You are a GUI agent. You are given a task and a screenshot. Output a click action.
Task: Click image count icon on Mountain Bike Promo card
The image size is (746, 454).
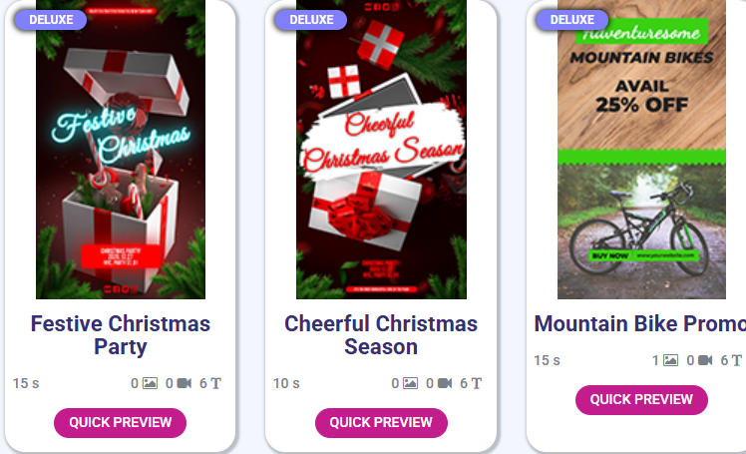671,360
